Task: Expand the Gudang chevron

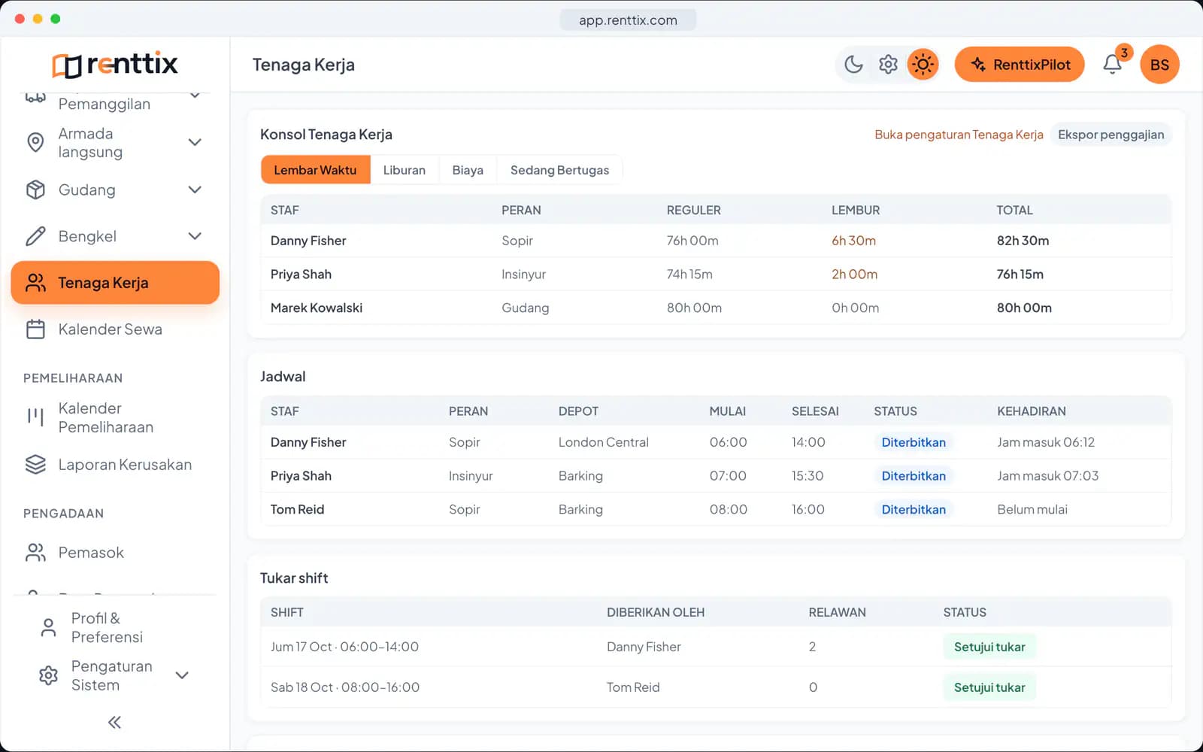Action: 195,190
